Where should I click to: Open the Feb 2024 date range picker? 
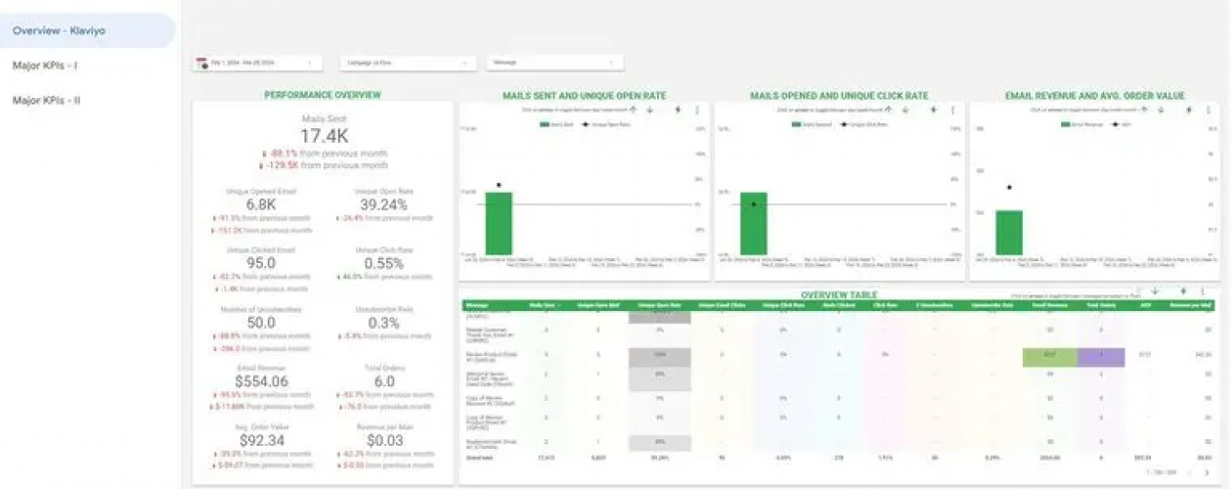(256, 63)
